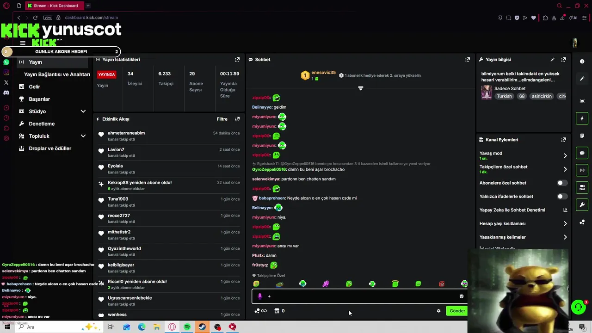Open Denetleme in the sidebar
Viewport: 592px width, 333px height.
coord(42,123)
